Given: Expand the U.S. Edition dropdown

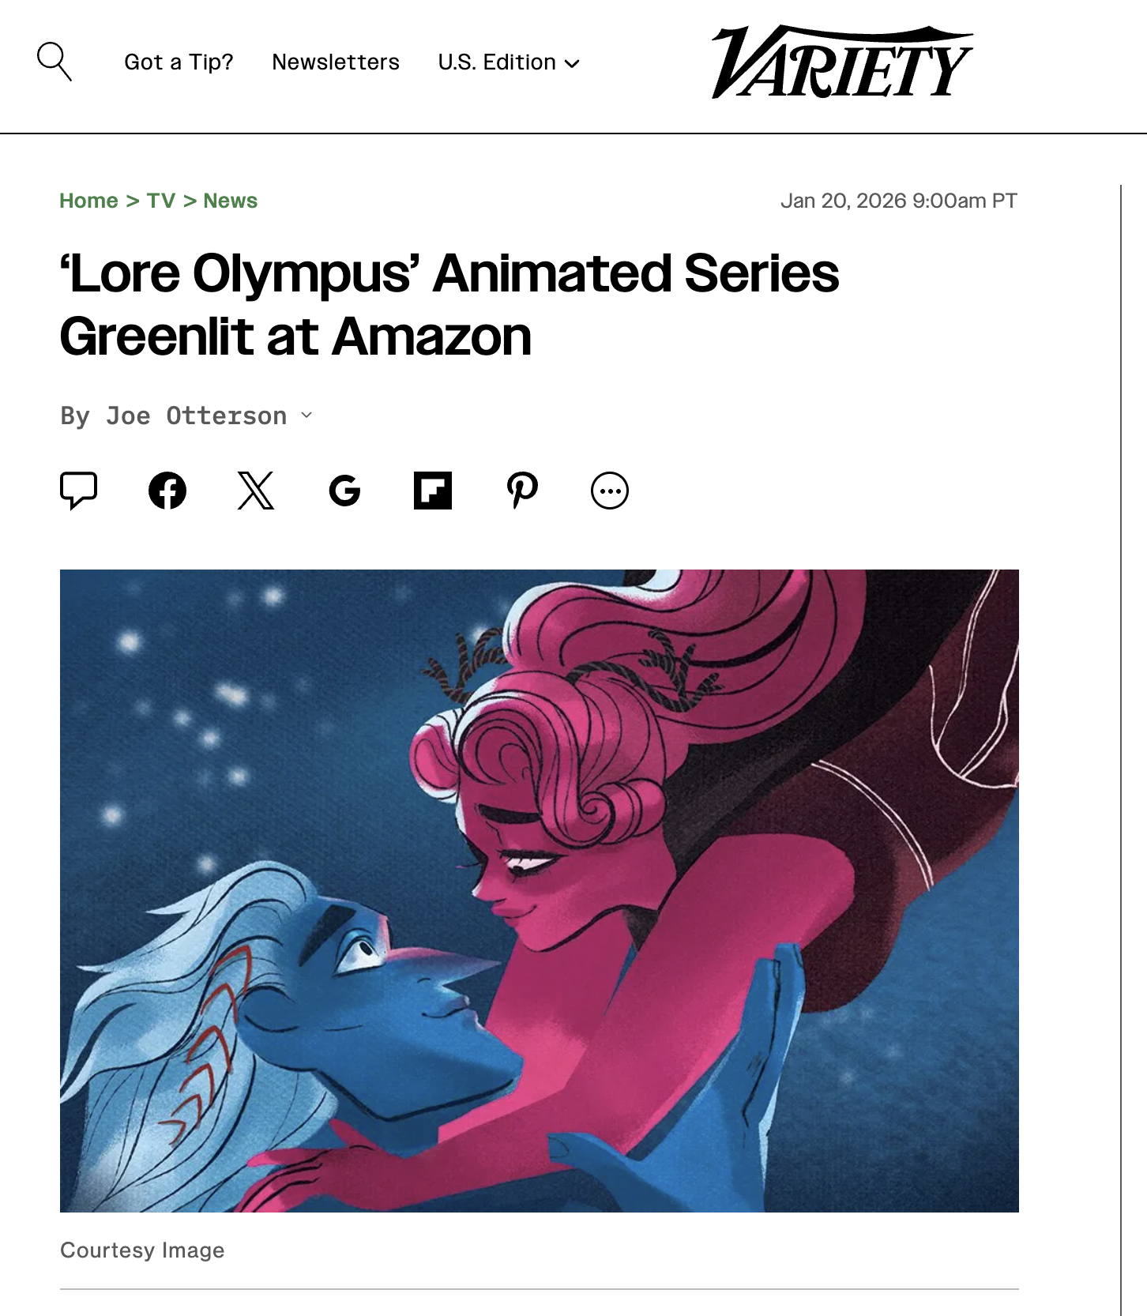Looking at the screenshot, I should tap(509, 62).
